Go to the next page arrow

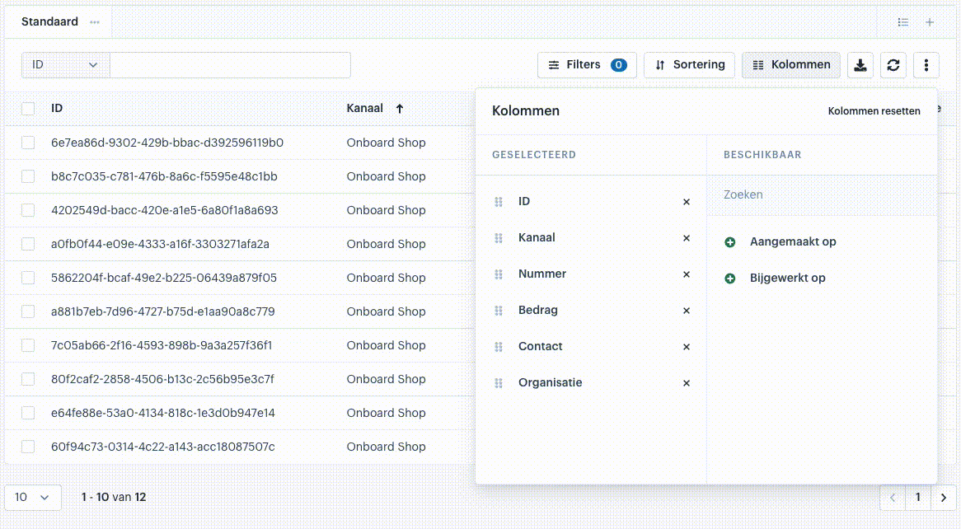click(944, 497)
